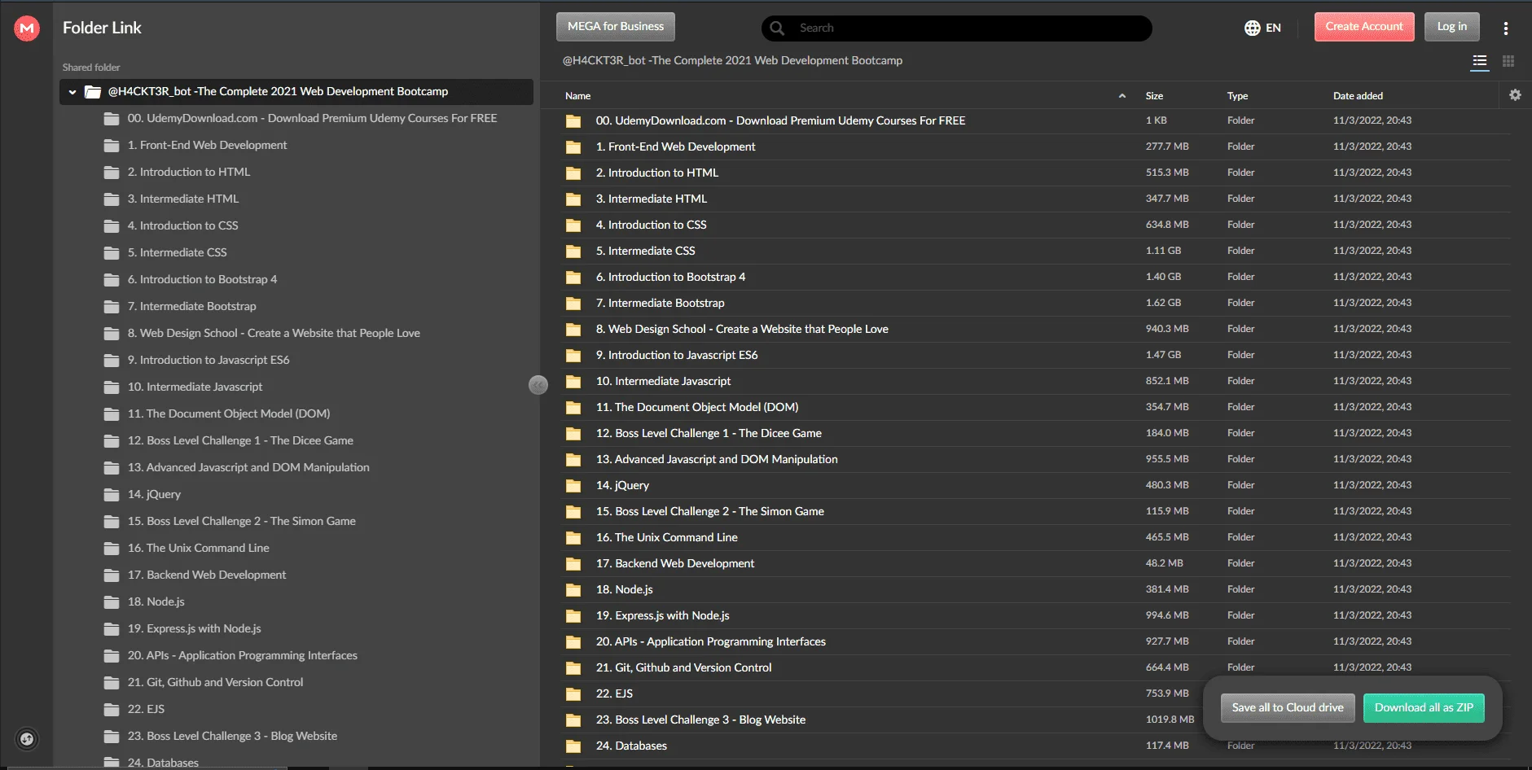Click folder icon of '20. APIs' row

click(x=573, y=642)
